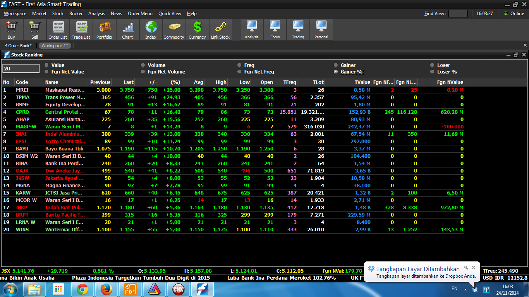This screenshot has height=297, width=529.
Task: Open Windows Start button
Action: [10, 289]
